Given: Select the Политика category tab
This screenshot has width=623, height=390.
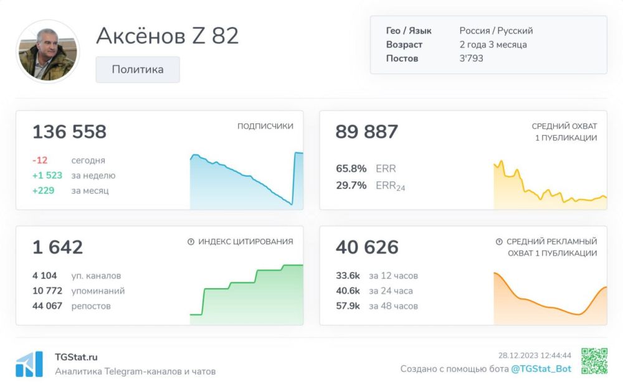Looking at the screenshot, I should pyautogui.click(x=137, y=69).
